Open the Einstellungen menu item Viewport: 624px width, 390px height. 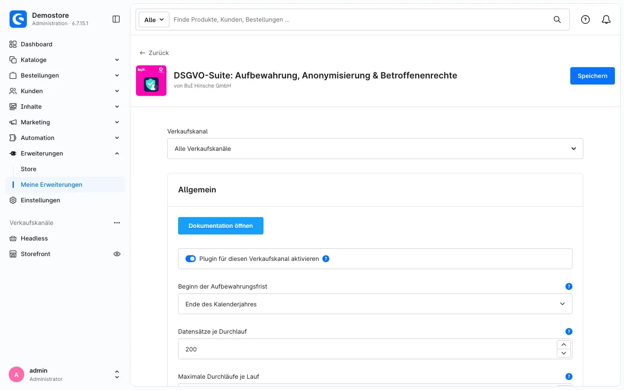pos(40,200)
